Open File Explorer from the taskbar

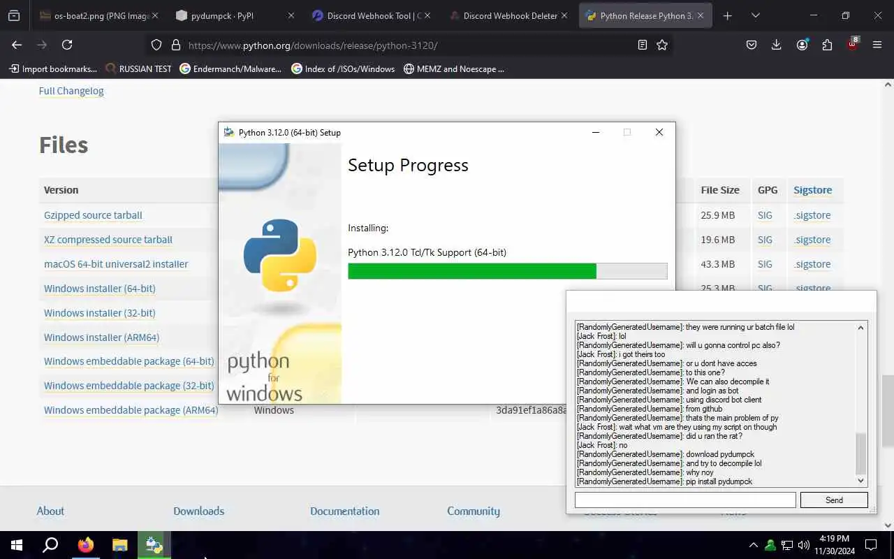point(120,545)
